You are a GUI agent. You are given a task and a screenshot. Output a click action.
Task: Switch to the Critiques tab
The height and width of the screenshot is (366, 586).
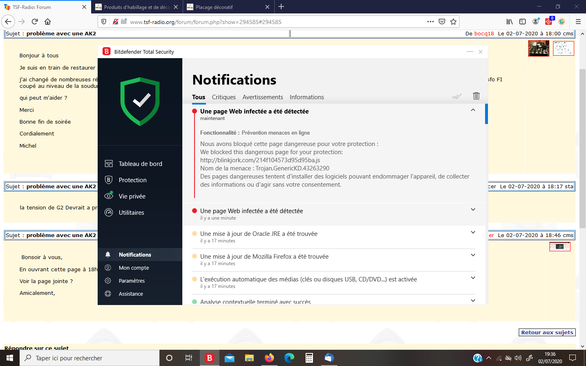pos(224,97)
